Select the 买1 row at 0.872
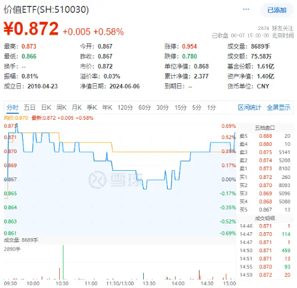The height and width of the screenshot is (288, 297). (x=265, y=177)
